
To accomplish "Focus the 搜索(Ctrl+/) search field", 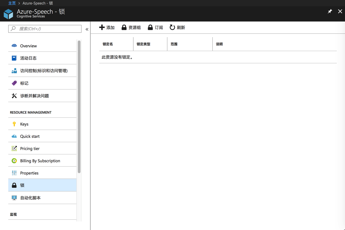I will tap(45, 29).
